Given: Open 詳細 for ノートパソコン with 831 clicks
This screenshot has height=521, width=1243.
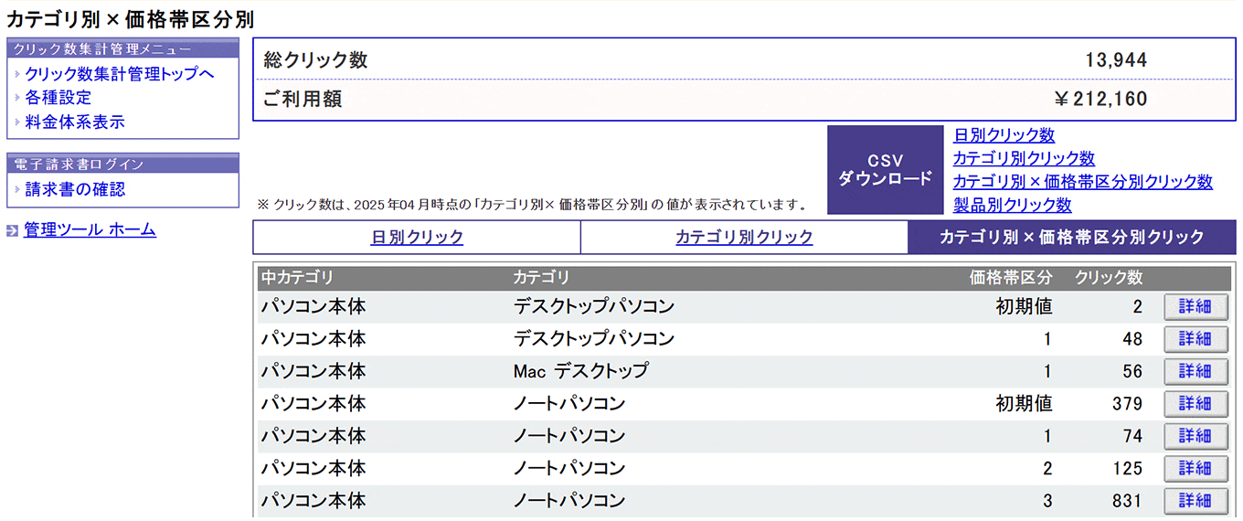Looking at the screenshot, I should (1195, 501).
